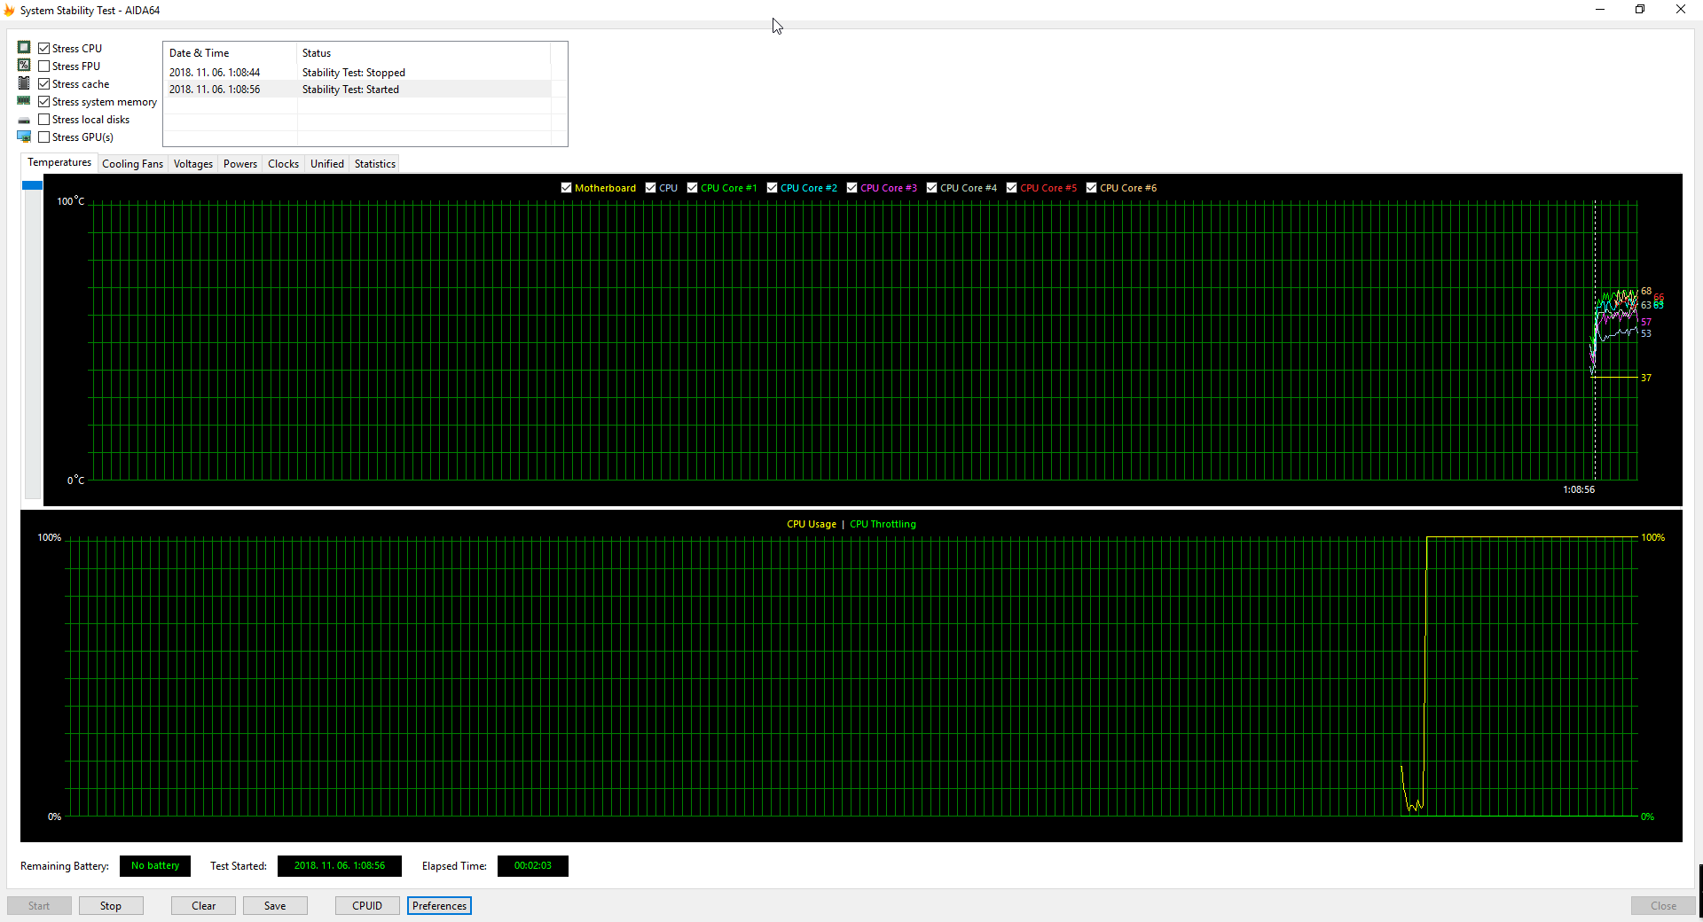Click the AIDA64 flame icon in title bar
Screen dimensions: 1703x922
point(10,11)
